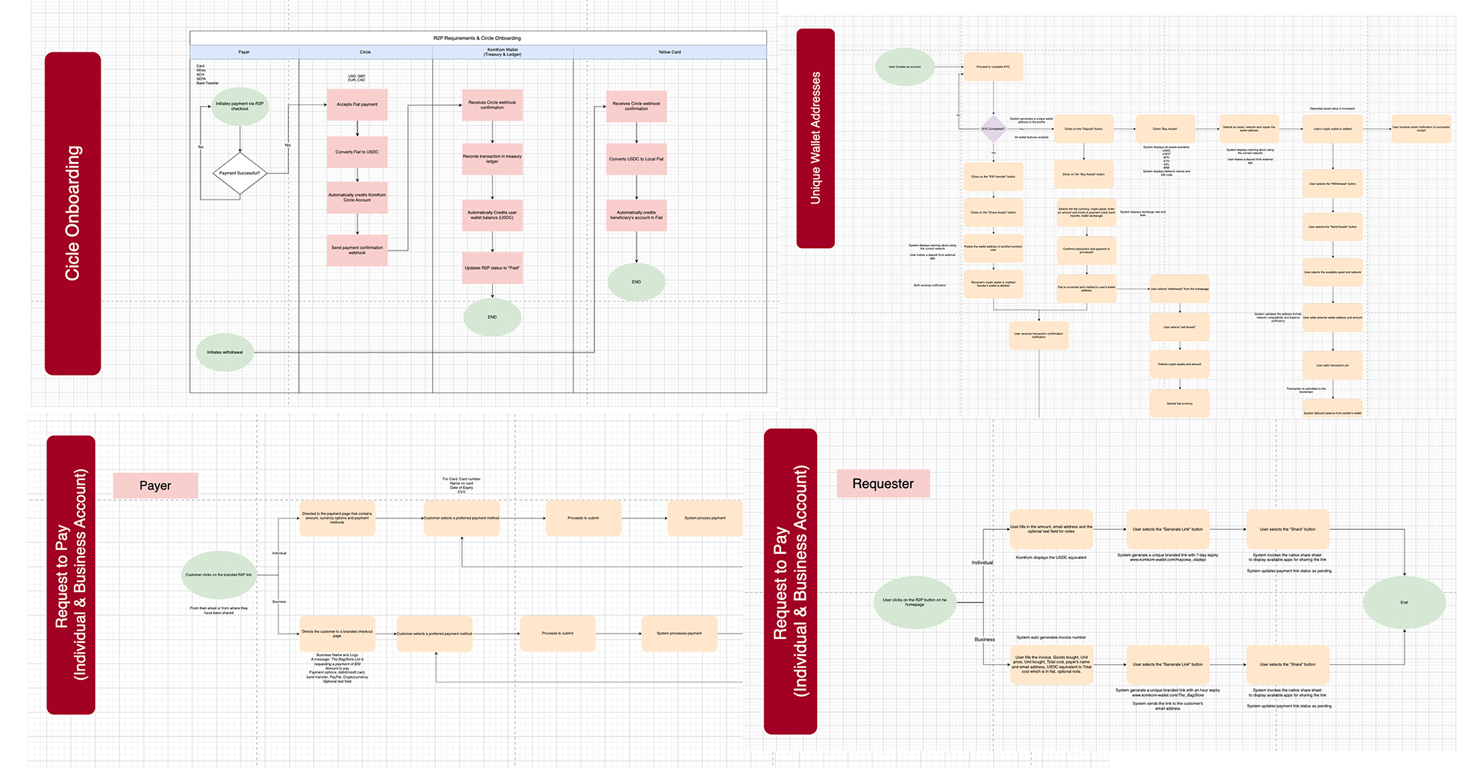This screenshot has height=768, width=1476.
Task: Select the Payer swimlane header
Action: pos(244,51)
